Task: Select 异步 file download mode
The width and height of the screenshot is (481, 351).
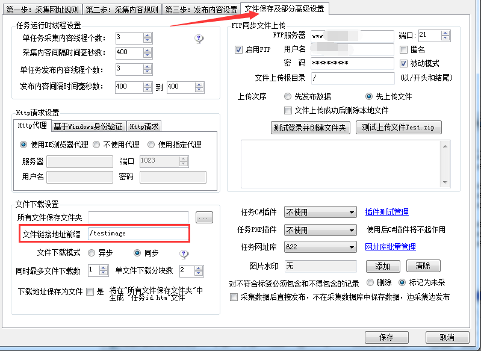Action: point(91,253)
